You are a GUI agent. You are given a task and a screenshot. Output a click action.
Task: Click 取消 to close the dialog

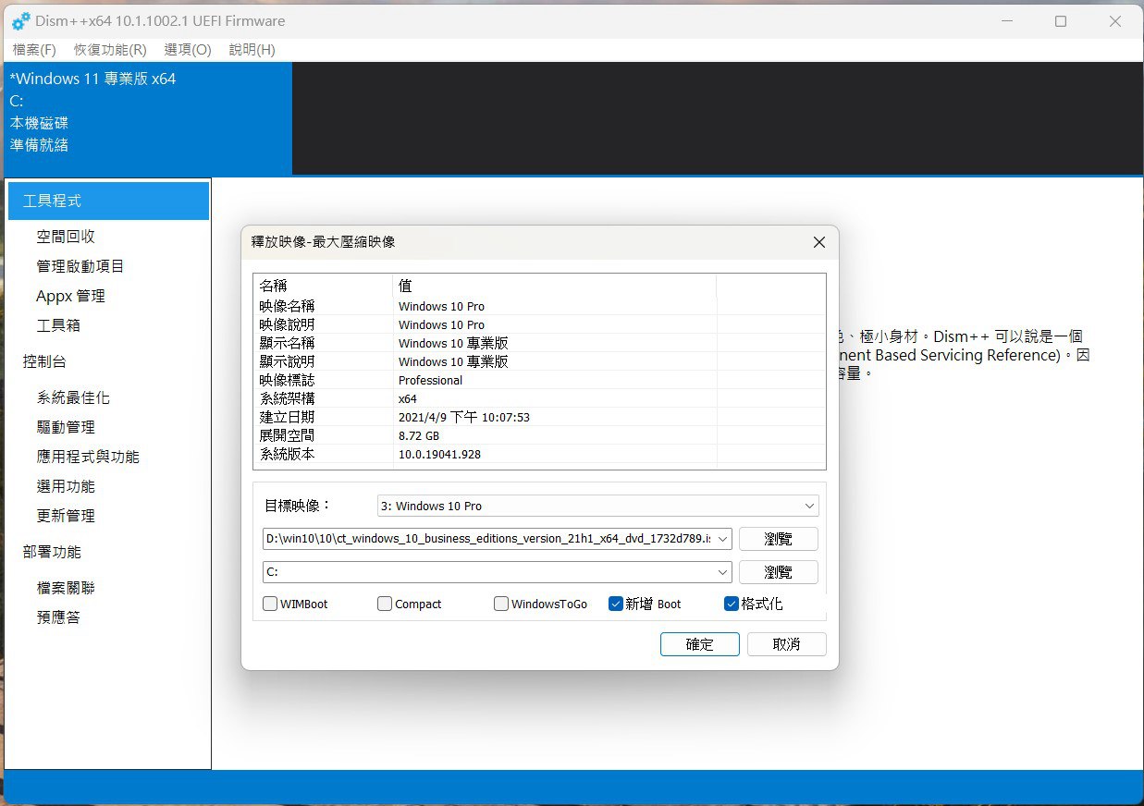[x=786, y=644]
